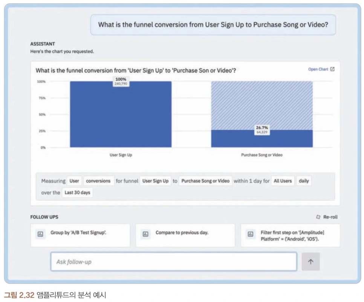The height and width of the screenshot is (302, 364).
Task: Click the solid User Sign Up funnel bar
Action: click(x=121, y=114)
